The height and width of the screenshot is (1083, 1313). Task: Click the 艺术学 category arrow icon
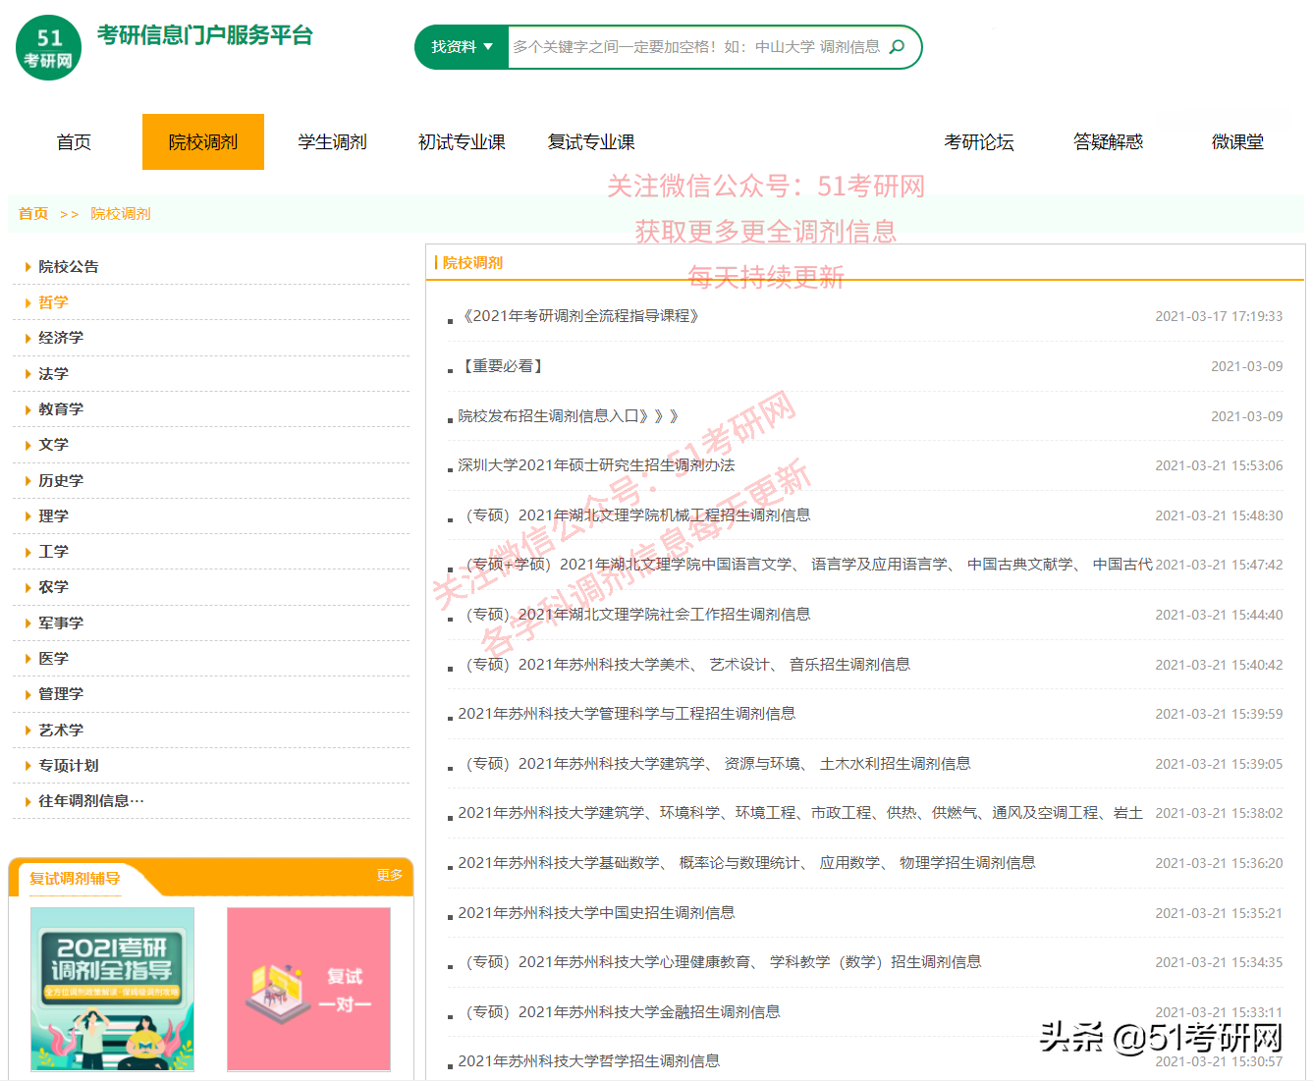pyautogui.click(x=27, y=730)
